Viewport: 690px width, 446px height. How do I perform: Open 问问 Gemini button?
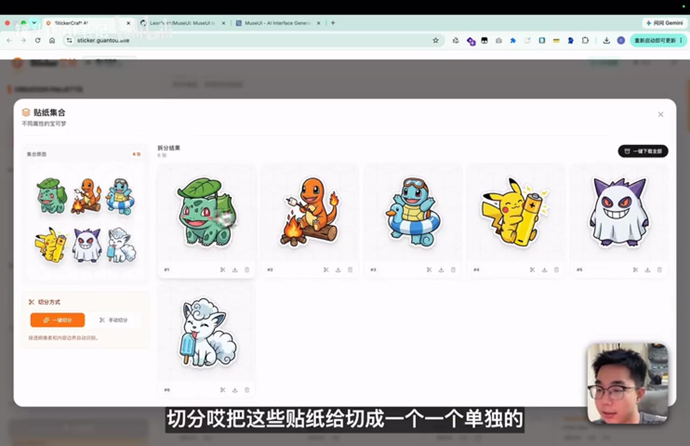[x=664, y=23]
